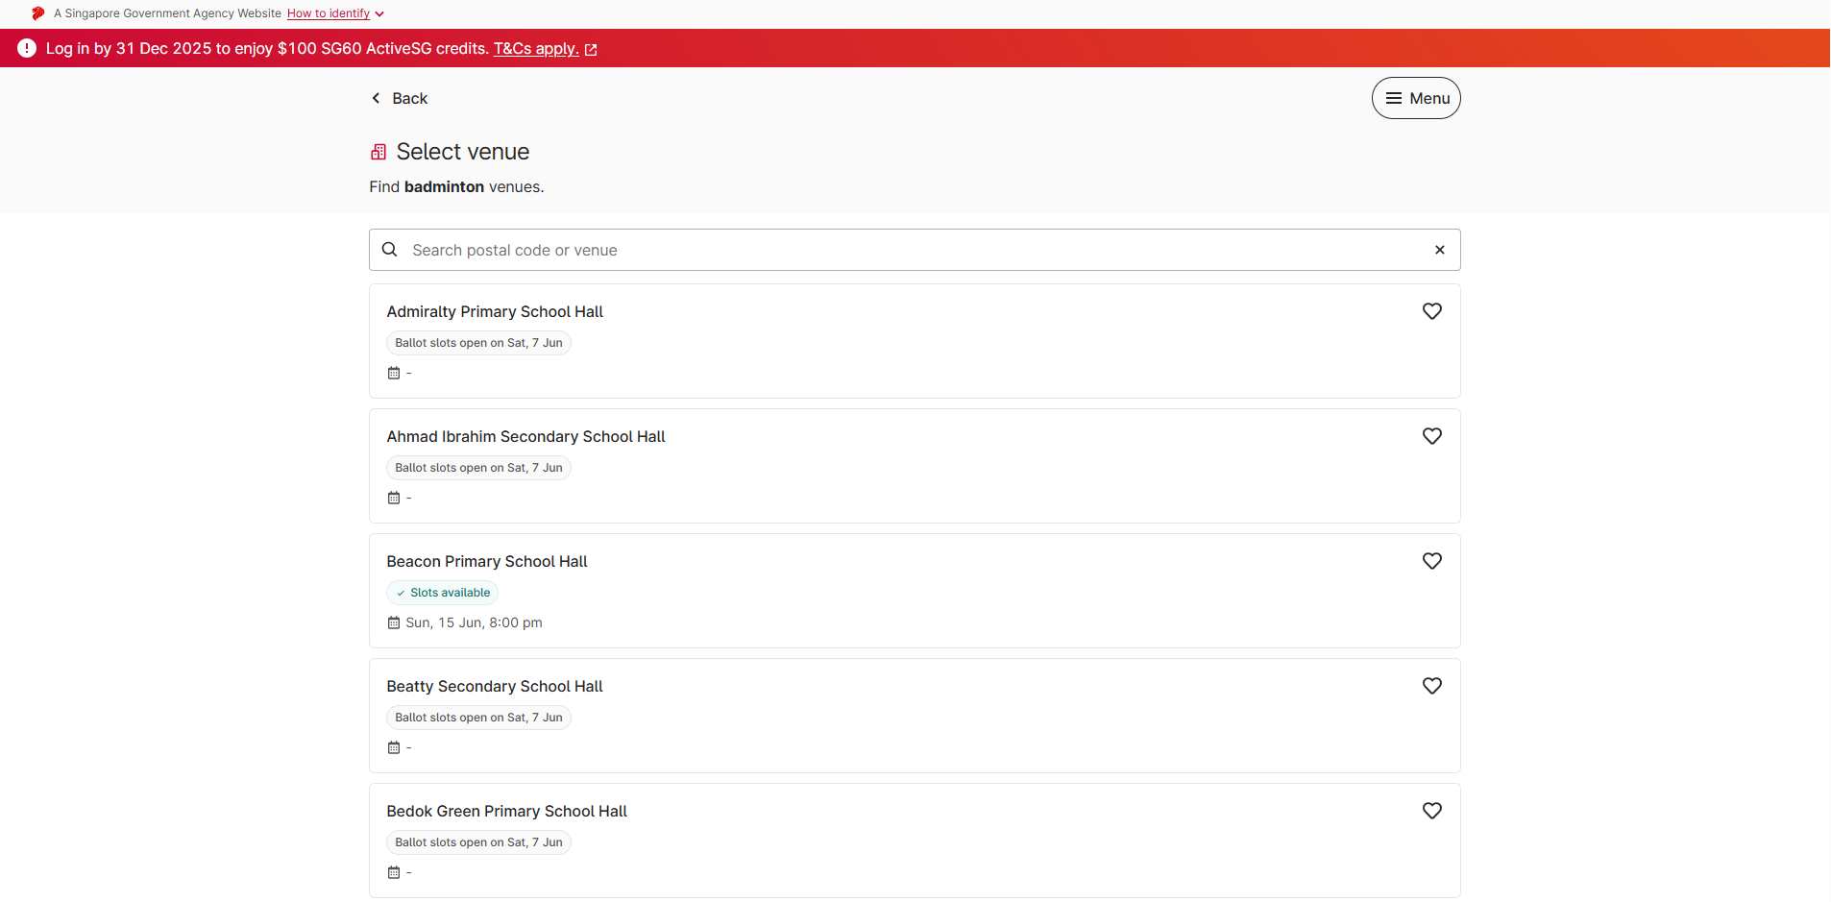This screenshot has width=1831, height=902.
Task: Add Beacon Primary School Hall to favorites
Action: click(1431, 561)
